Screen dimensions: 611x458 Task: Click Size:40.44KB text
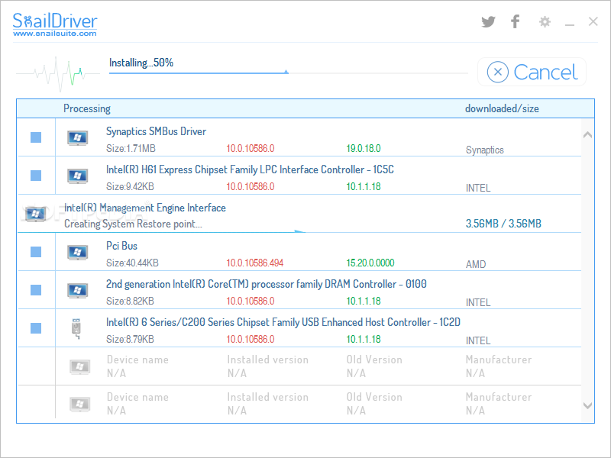pyautogui.click(x=132, y=263)
